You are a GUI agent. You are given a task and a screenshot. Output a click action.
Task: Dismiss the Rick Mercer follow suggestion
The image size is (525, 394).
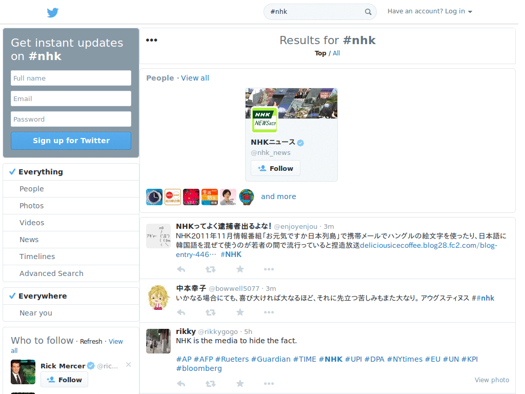tap(129, 365)
